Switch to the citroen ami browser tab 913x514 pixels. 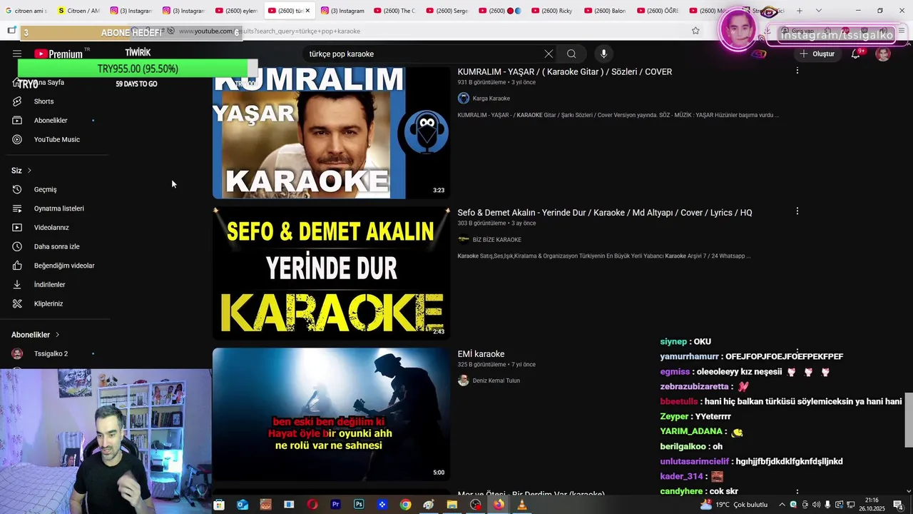coord(26,11)
